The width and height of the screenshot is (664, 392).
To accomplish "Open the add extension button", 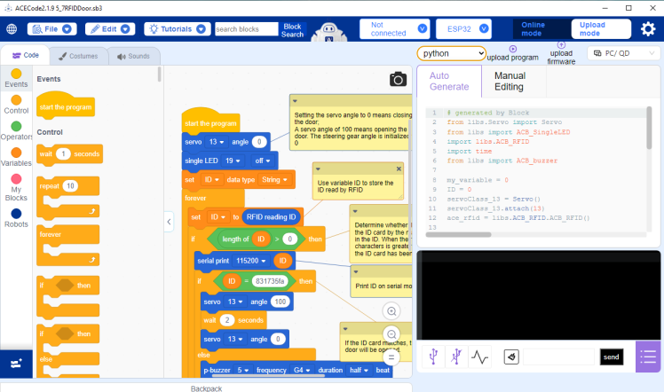I will (16, 364).
